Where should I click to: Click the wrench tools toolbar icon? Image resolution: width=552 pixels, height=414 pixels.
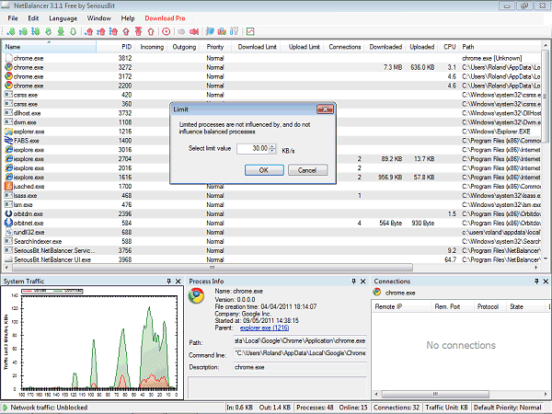(234, 31)
